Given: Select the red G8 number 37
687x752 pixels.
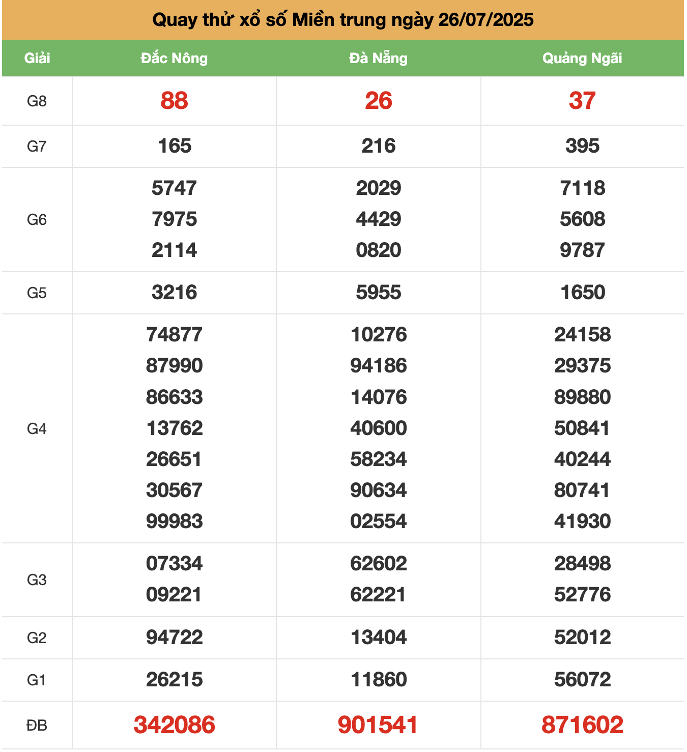Looking at the screenshot, I should tap(582, 101).
